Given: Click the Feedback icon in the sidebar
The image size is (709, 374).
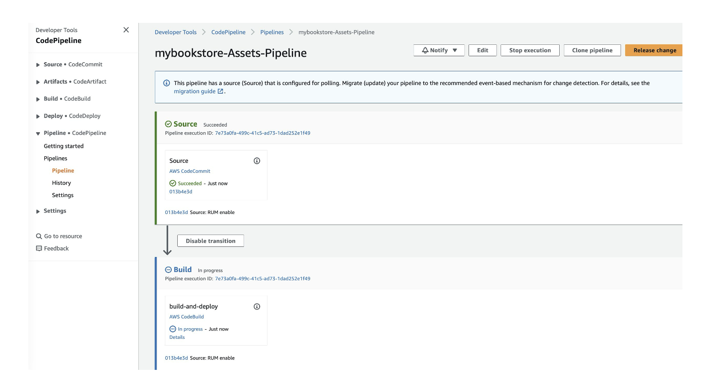Looking at the screenshot, I should 38,248.
